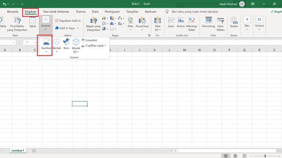The image size is (282, 158).
Task: Switch to the Peninjauan tab
Action: 112,12
